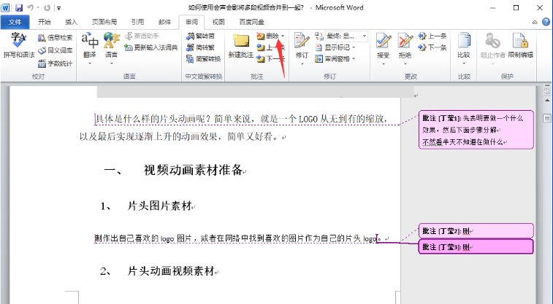Screen dimensions: 553x304
Task: Open Chinese conversion options (简繁转换)
Action: click(204, 59)
